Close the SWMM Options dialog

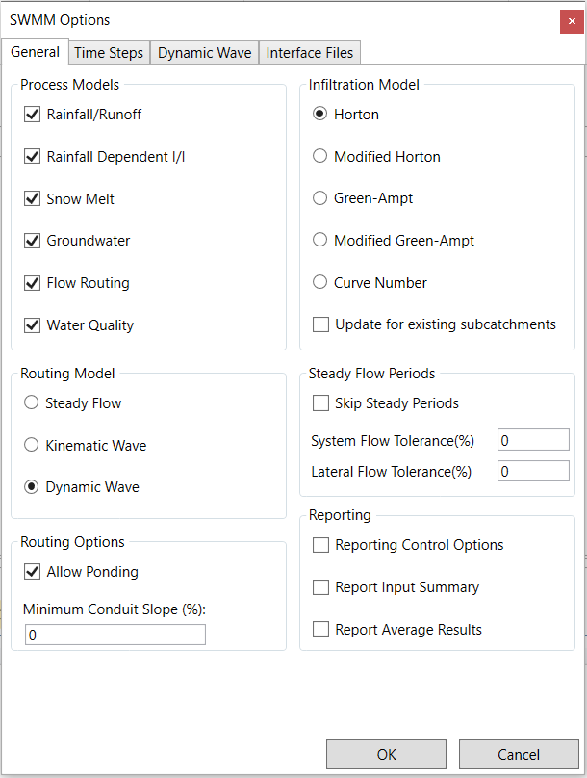click(572, 21)
